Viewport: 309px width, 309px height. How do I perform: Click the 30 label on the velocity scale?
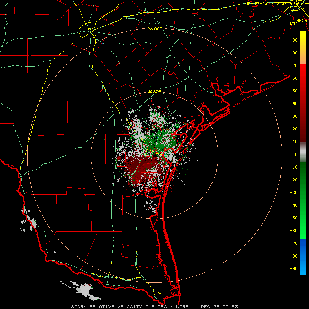pos(295,116)
